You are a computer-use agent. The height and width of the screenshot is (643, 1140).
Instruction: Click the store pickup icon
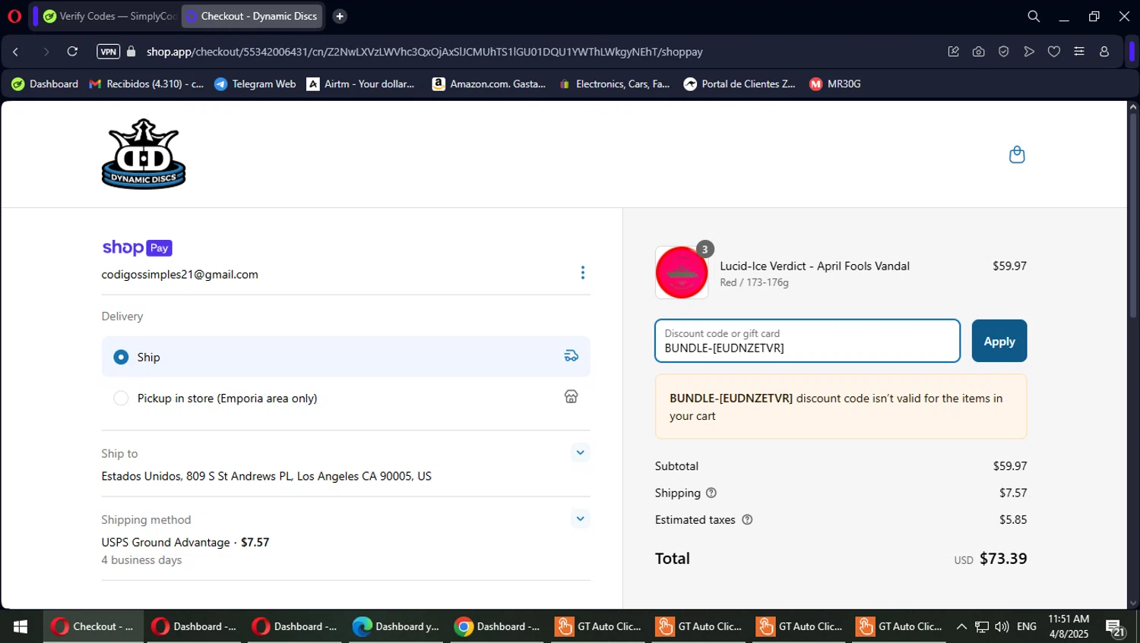pos(571,396)
